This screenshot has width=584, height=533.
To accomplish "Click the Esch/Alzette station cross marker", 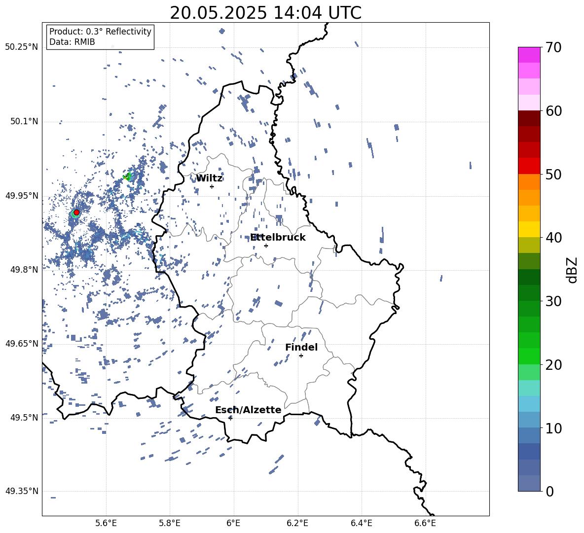I will pos(230,418).
